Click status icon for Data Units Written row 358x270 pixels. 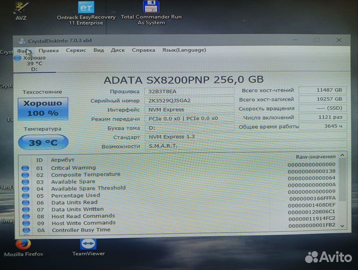click(26, 209)
